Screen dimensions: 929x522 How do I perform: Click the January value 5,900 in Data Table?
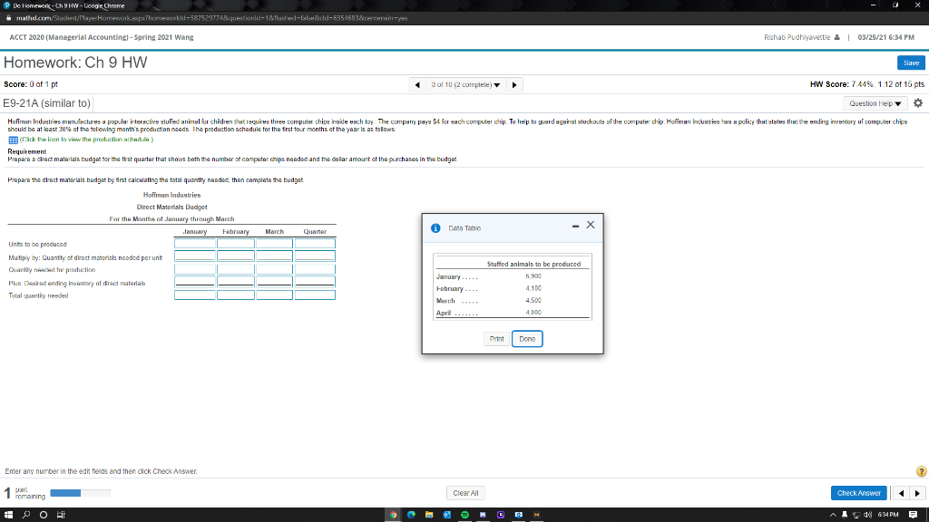coord(533,276)
